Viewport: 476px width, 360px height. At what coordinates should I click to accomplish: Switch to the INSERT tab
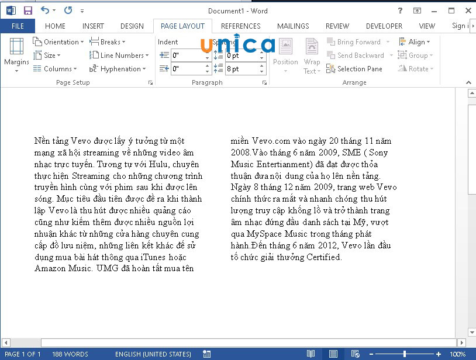click(x=93, y=26)
